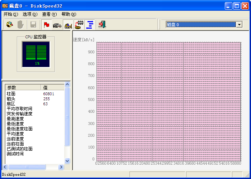The width and height of the screenshot is (251, 179).
Task: Toggle the race car fast mode button
Action: click(57, 25)
